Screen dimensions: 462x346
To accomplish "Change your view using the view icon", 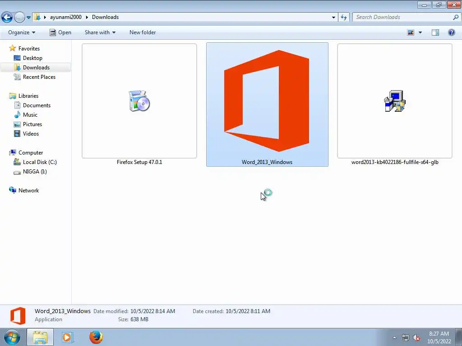I will 411,32.
